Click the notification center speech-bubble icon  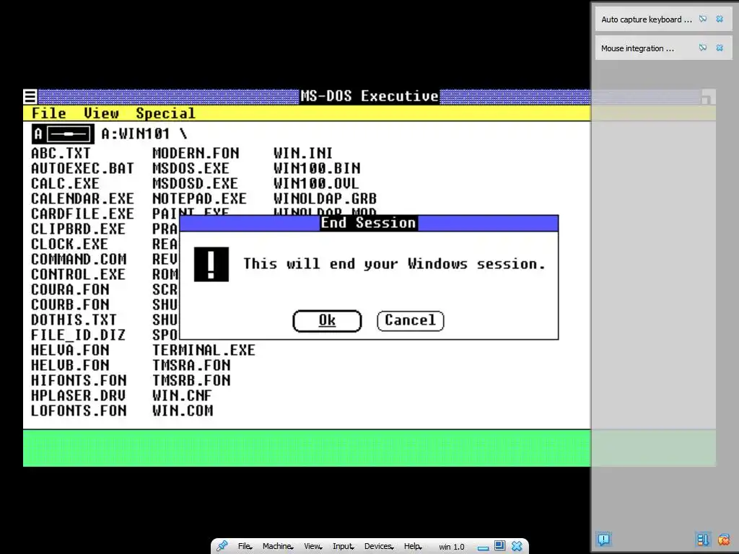click(x=604, y=540)
